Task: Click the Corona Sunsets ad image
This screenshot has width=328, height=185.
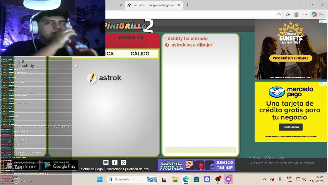Action: pyautogui.click(x=291, y=49)
